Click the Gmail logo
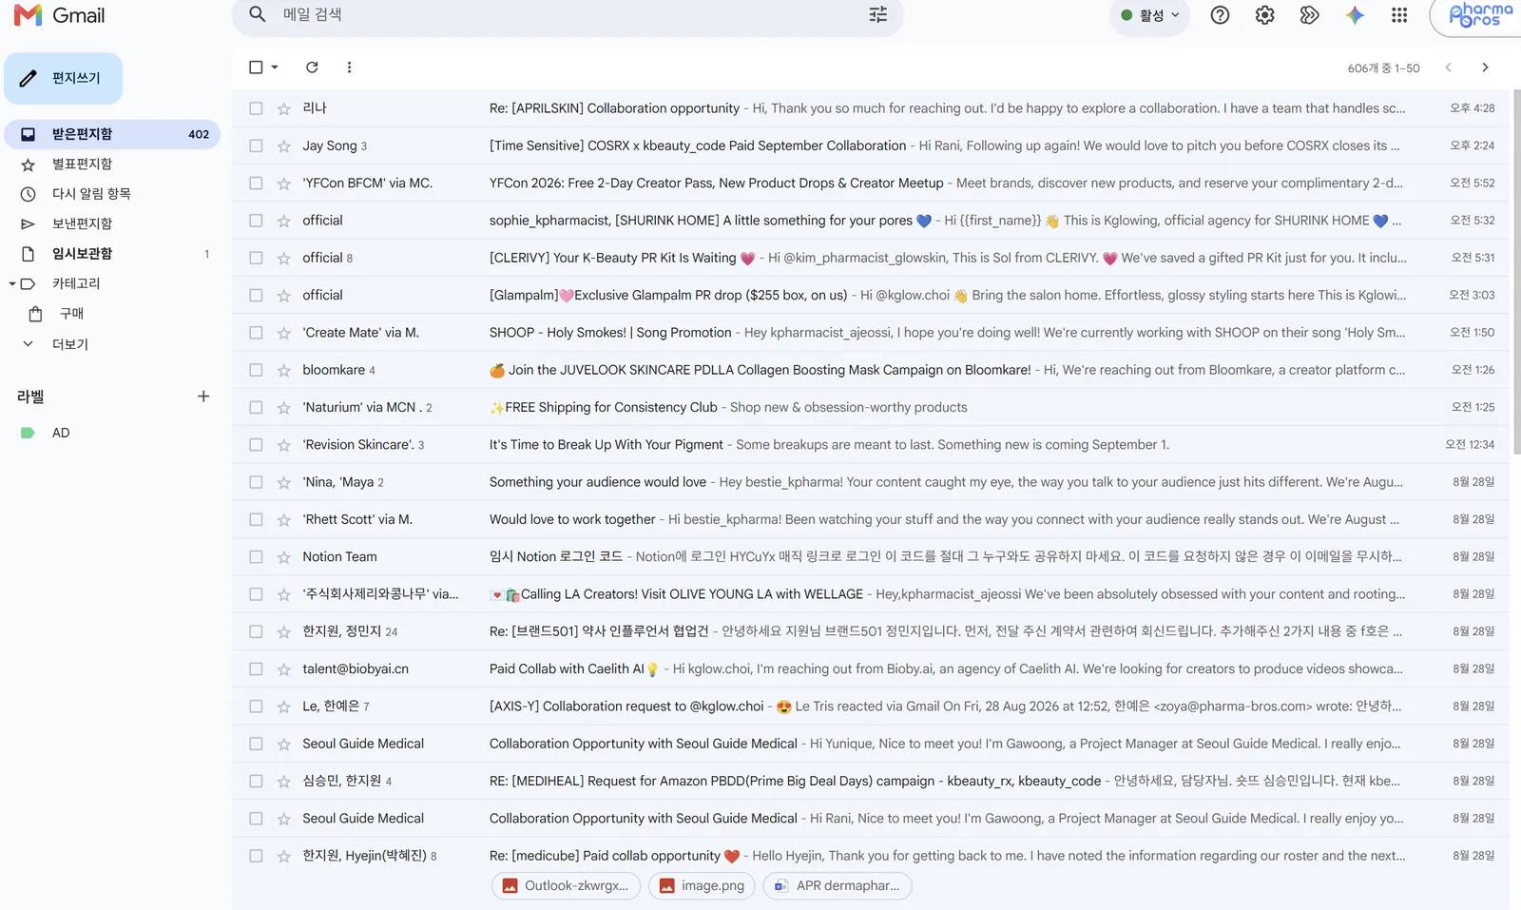The height and width of the screenshot is (910, 1521). click(x=59, y=15)
